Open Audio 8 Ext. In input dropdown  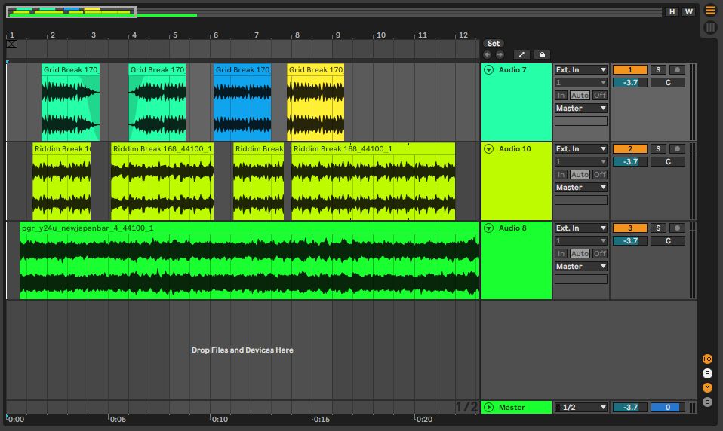(581, 228)
